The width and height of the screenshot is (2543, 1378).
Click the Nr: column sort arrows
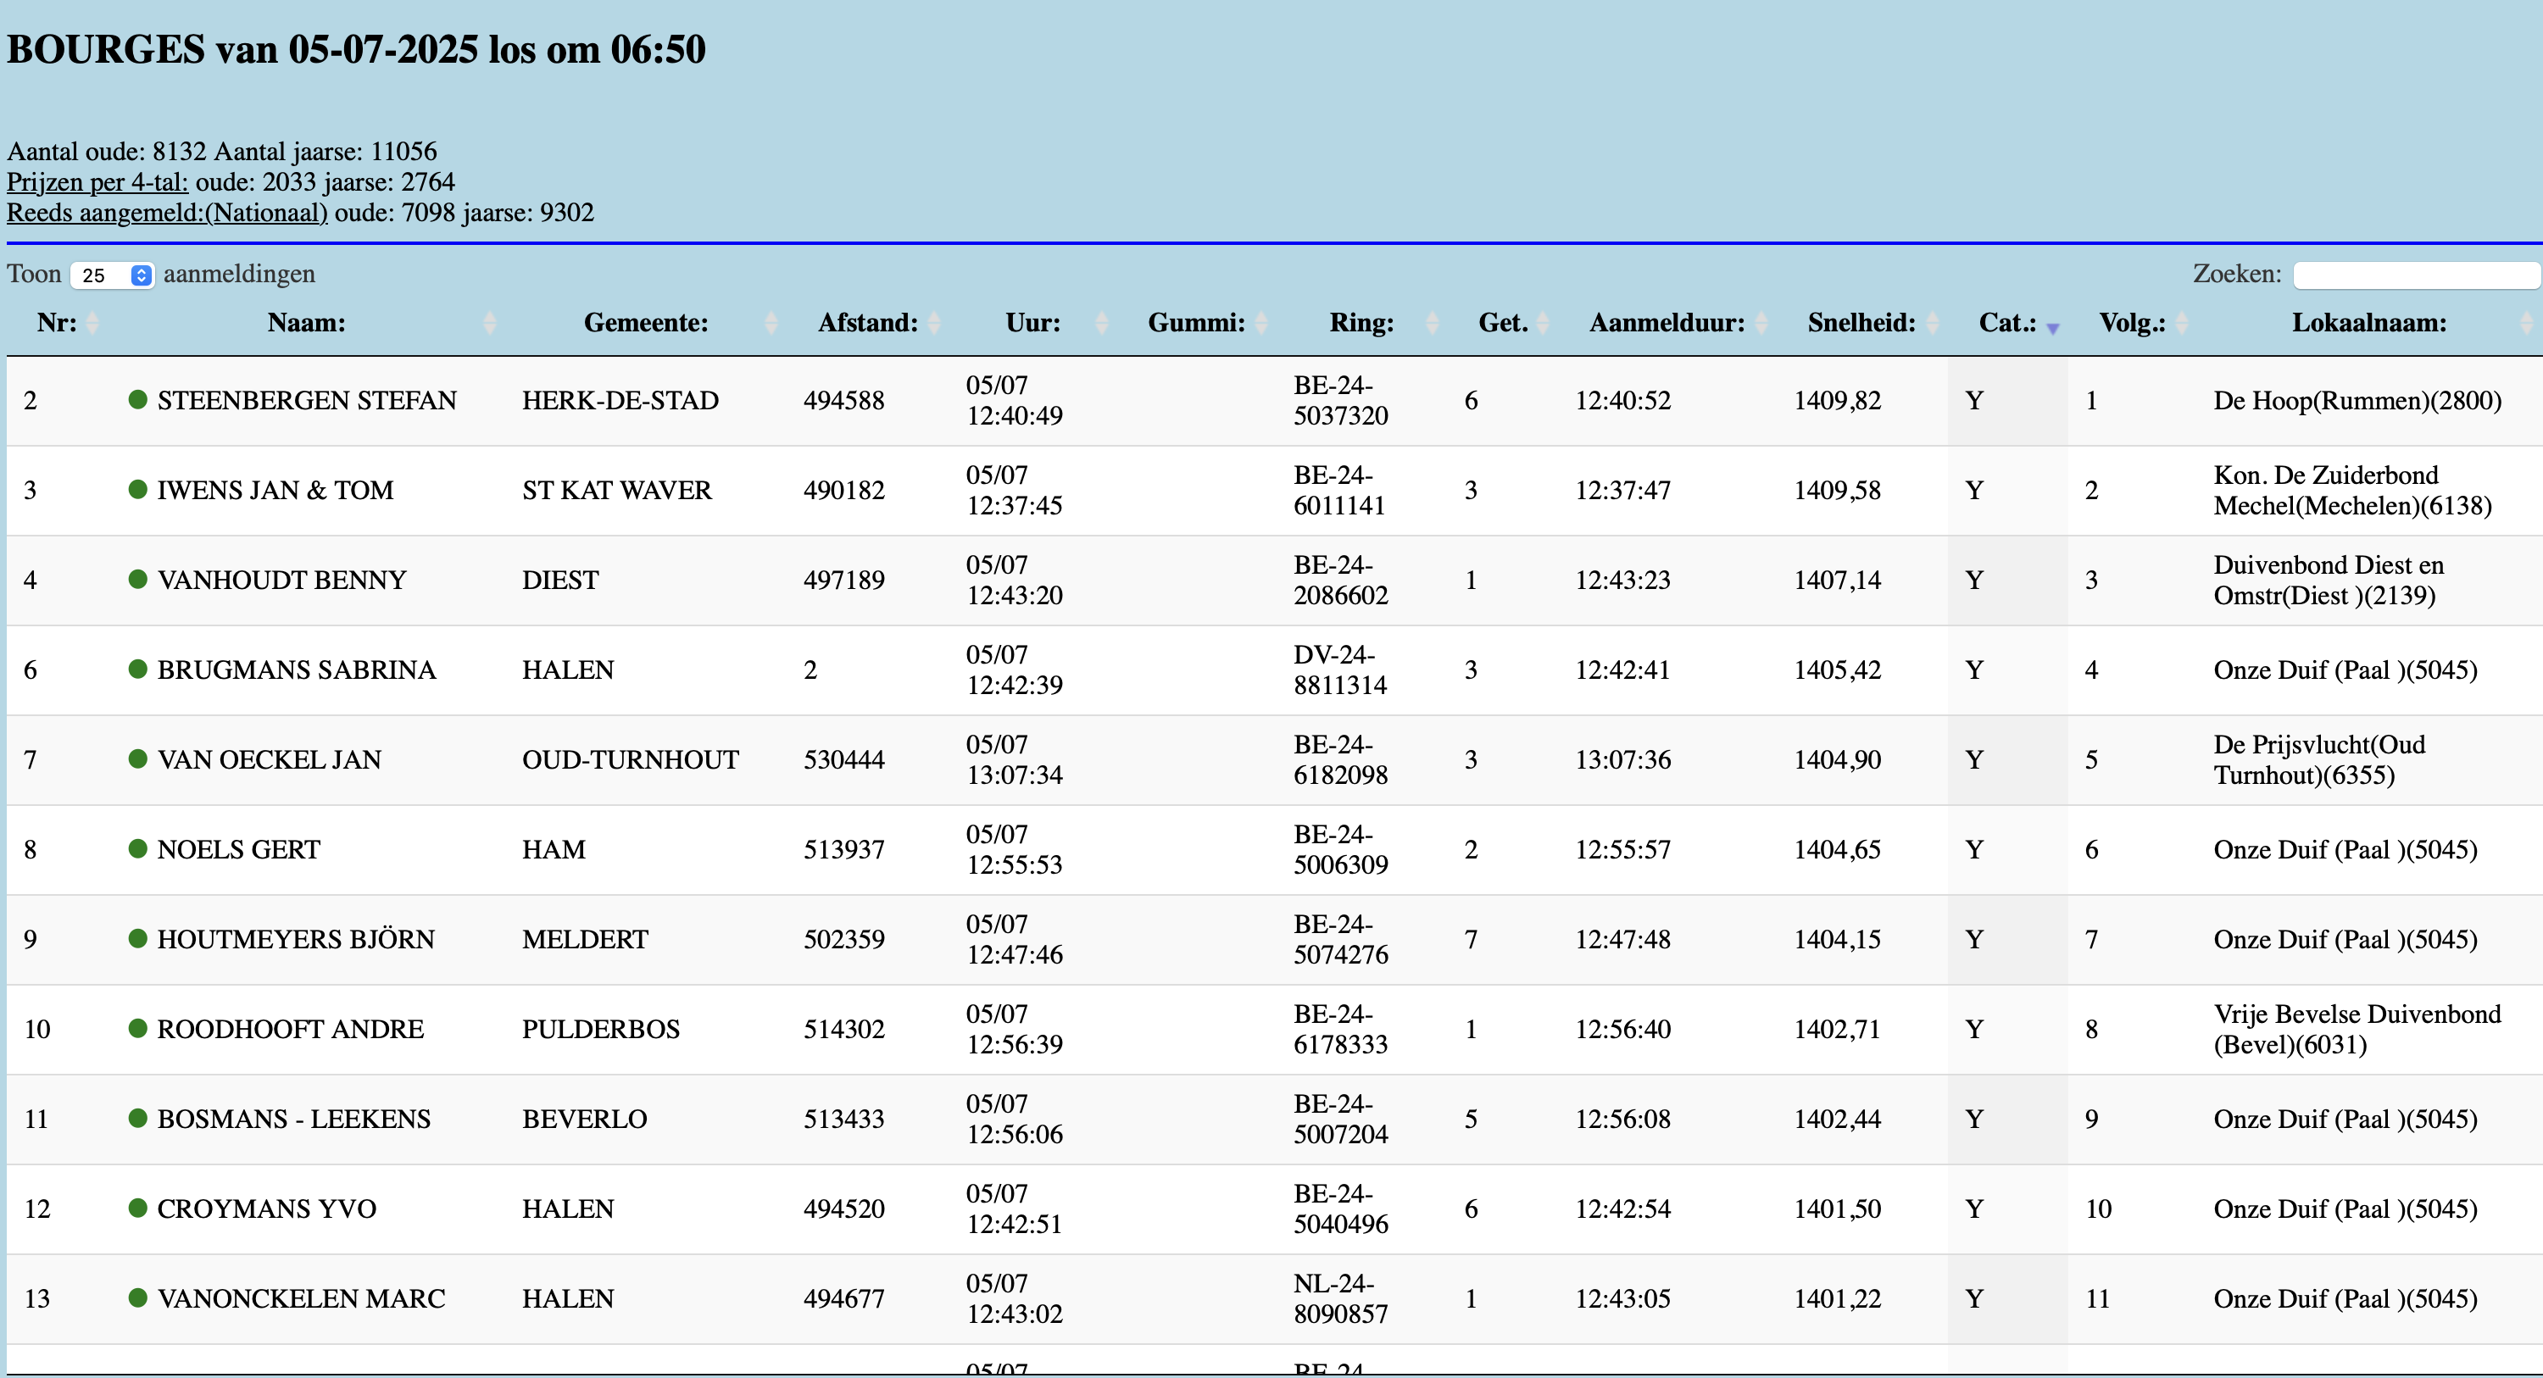pyautogui.click(x=92, y=323)
